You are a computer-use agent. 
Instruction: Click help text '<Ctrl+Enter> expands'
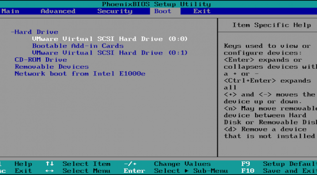pyautogui.click(x=267, y=81)
